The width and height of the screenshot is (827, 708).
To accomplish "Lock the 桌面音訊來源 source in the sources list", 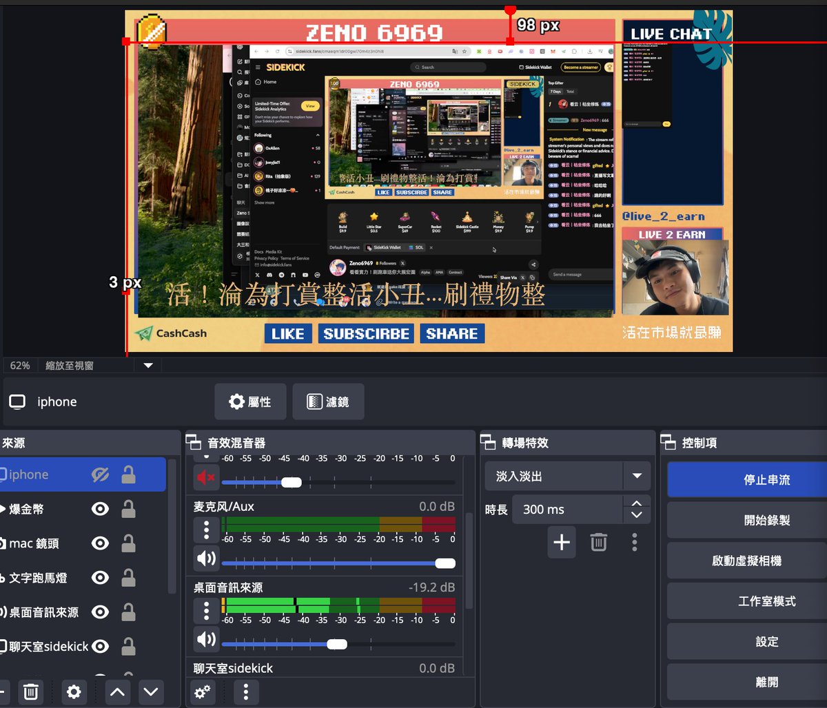I will pos(128,612).
